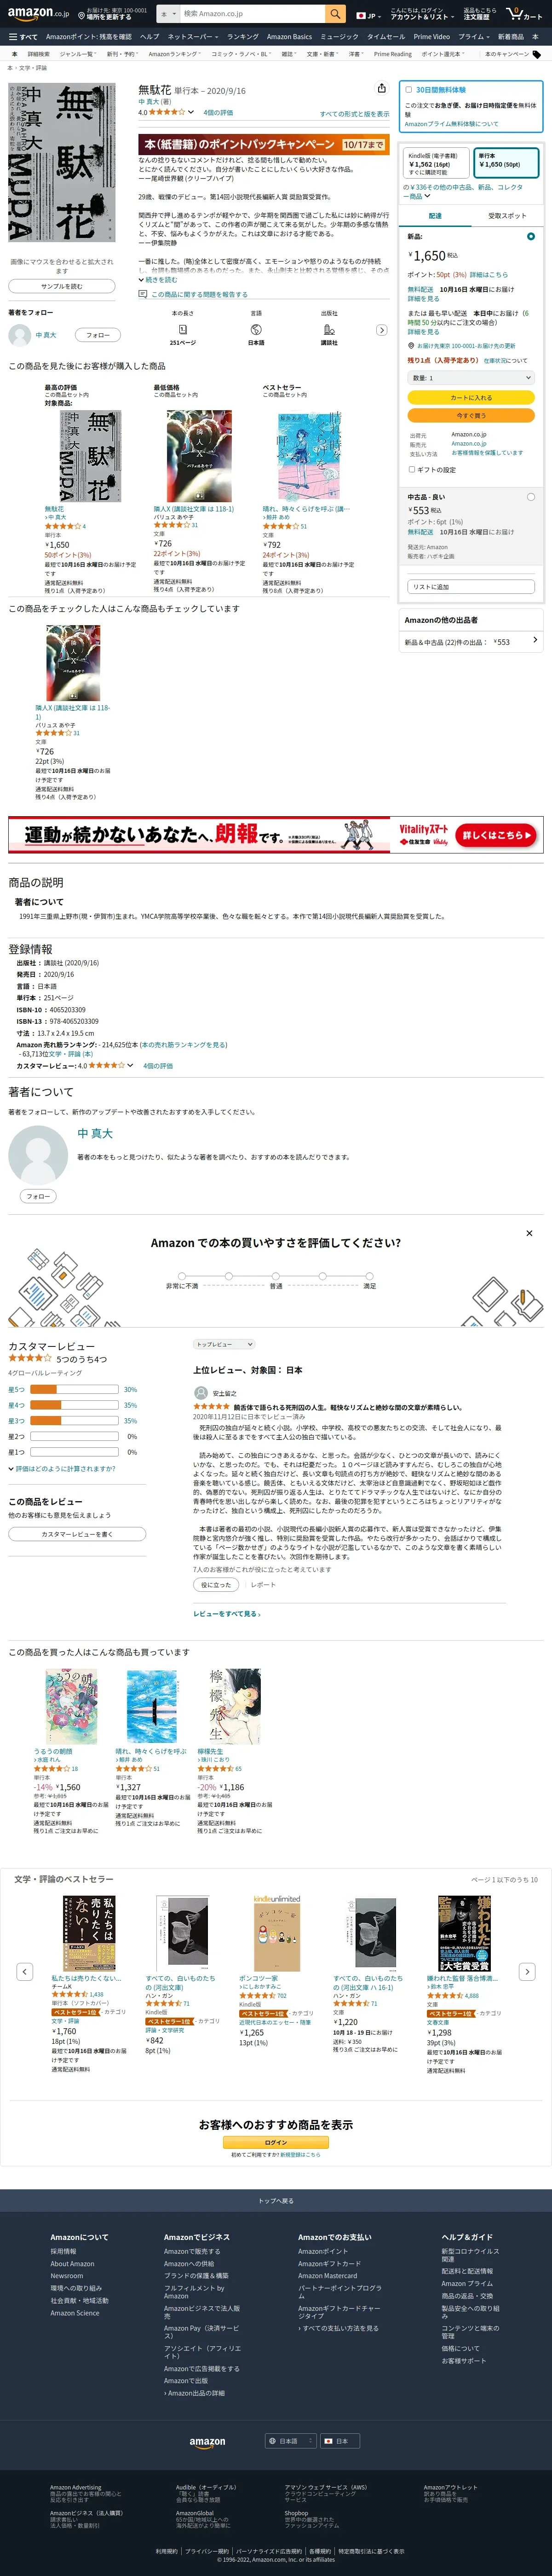552x2576 pixels.
Task: Select 満足 point on survey scale
Action: tap(369, 1276)
